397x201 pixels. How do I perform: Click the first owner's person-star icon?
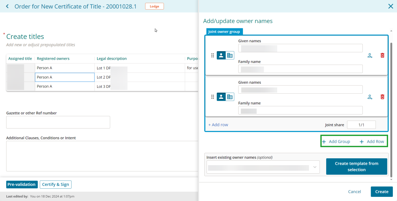click(x=370, y=56)
